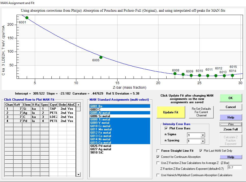Screen dimensions: 246x182
Task: Click the 6001 data point on plot
Action: 27,18
